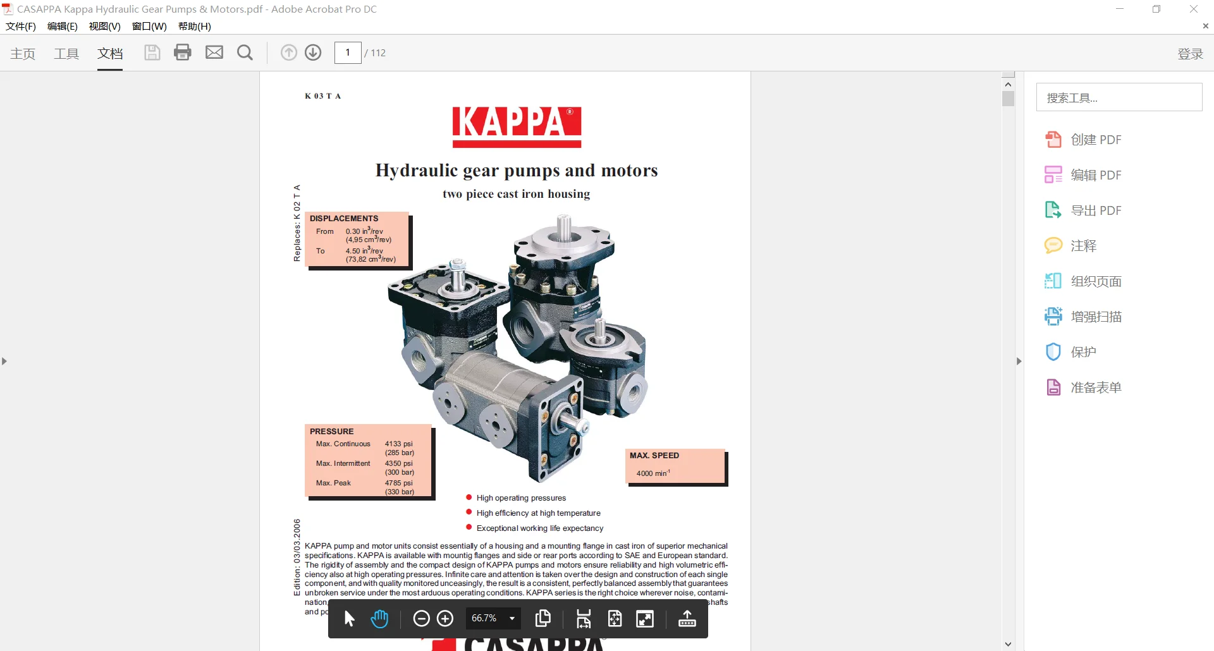Click the scroll down arrow on scrollbar

pos(1008,644)
